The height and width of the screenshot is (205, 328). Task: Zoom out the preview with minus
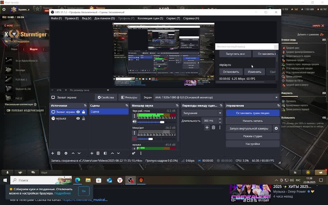point(52,90)
